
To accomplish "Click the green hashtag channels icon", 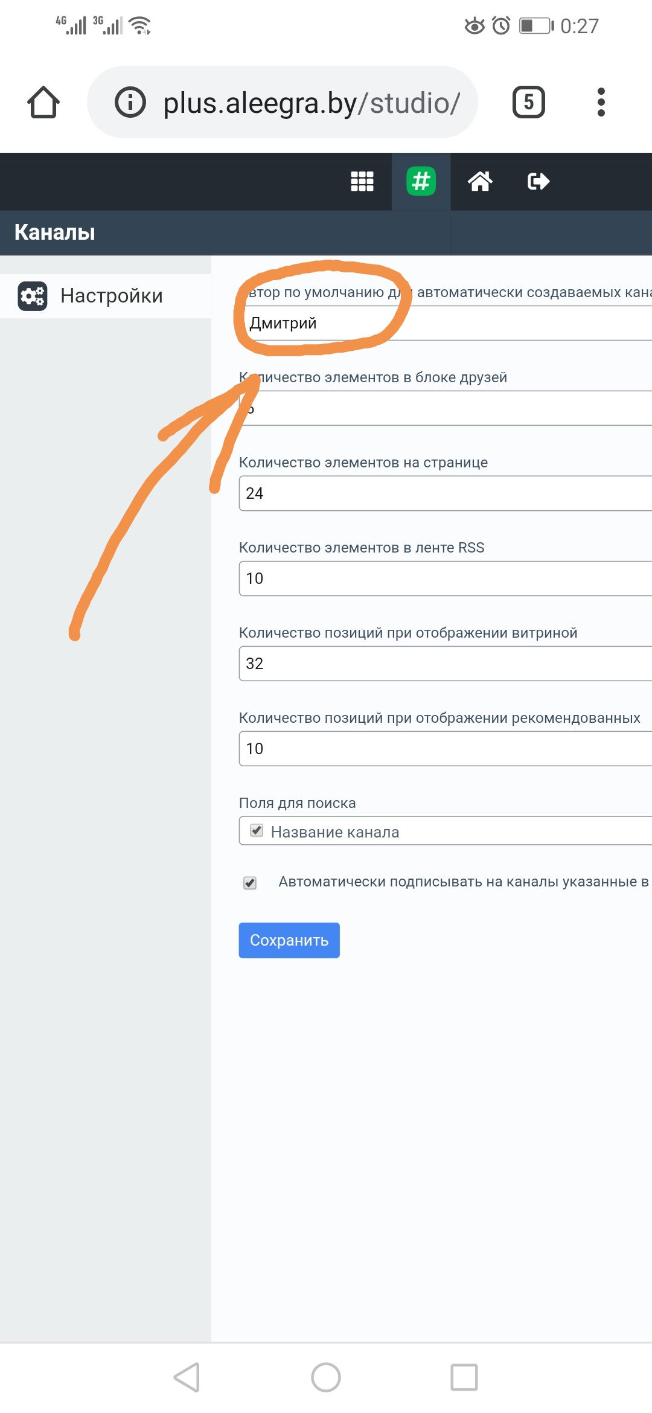I will (421, 181).
